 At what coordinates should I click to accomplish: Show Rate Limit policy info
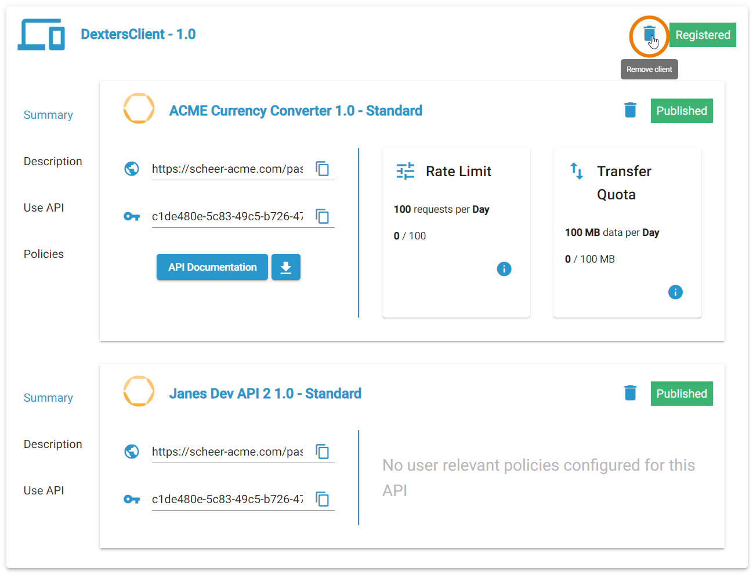[504, 269]
